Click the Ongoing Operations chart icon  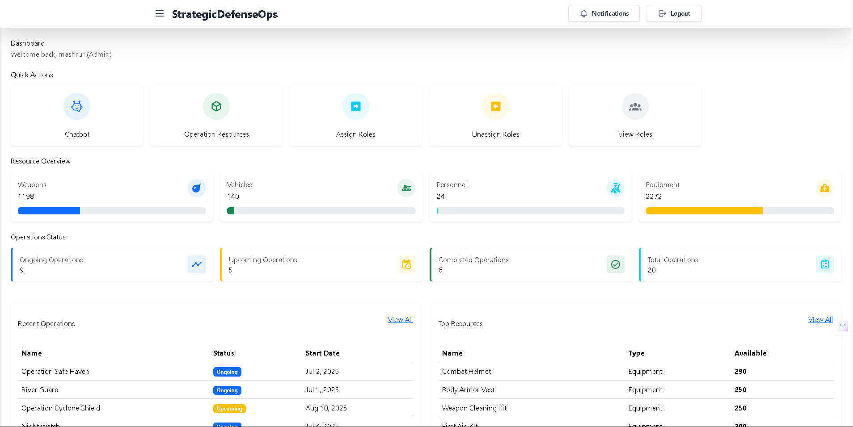(197, 264)
